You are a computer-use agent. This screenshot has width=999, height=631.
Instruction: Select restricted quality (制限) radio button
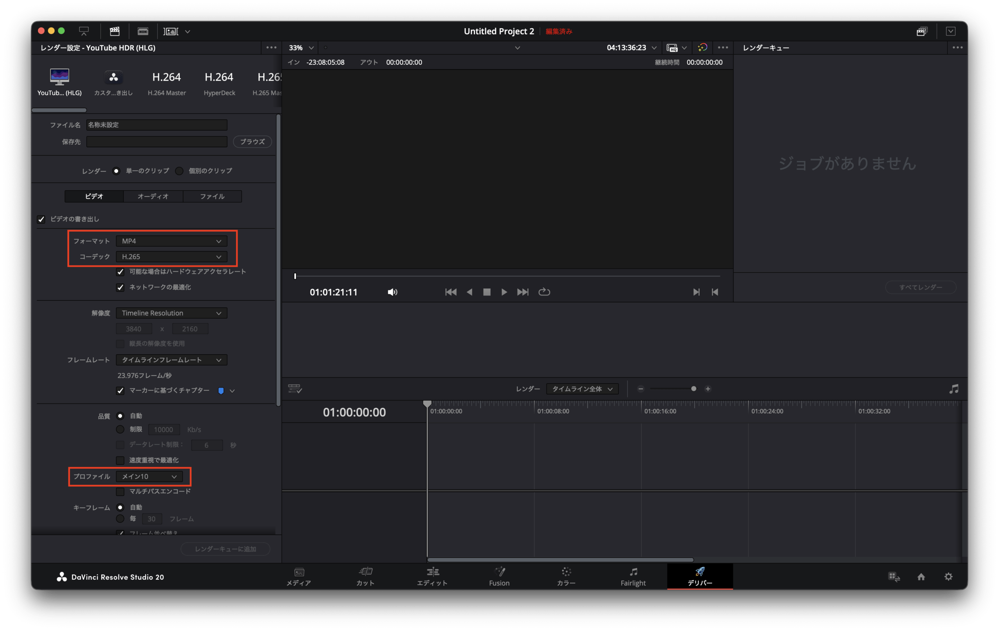click(x=120, y=429)
